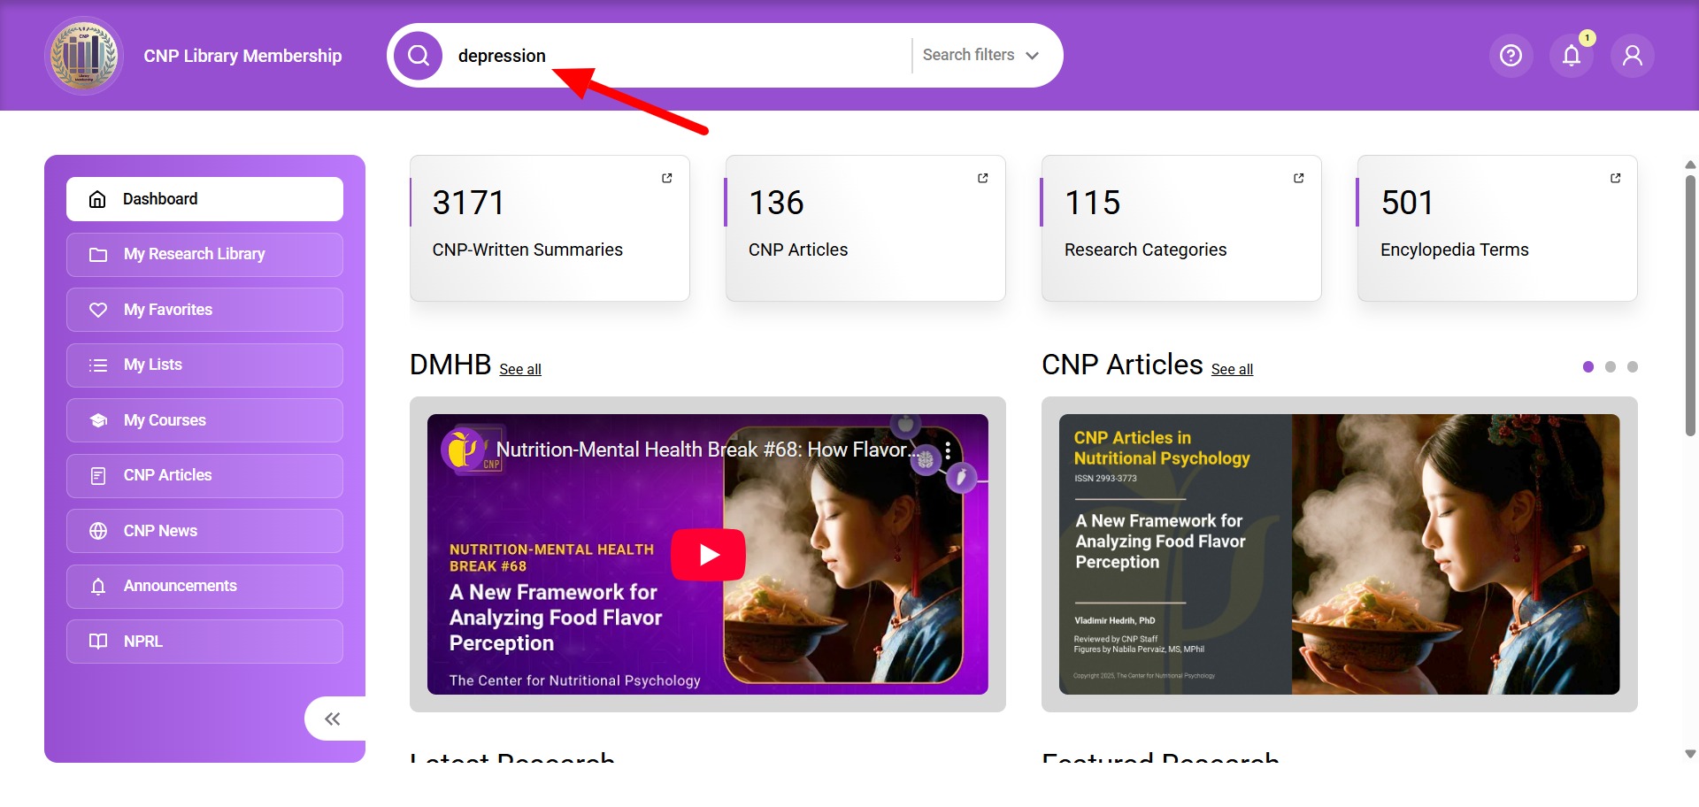This screenshot has width=1699, height=807.
Task: Select the second carousel dot indicator
Action: [1611, 367]
